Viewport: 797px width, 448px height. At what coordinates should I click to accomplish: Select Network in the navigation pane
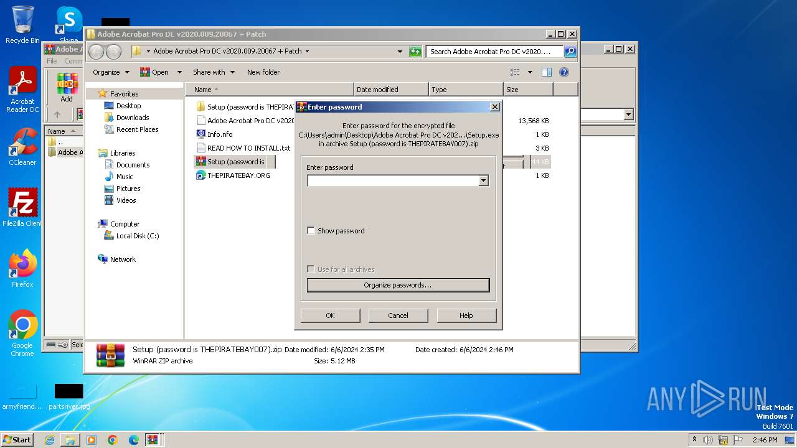(x=123, y=259)
